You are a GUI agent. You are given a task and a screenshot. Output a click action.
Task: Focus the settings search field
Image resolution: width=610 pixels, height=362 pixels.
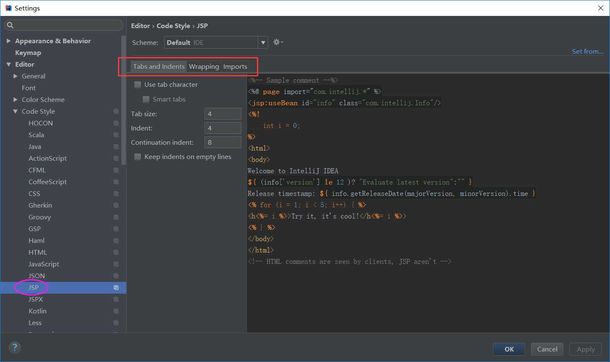[x=63, y=25]
